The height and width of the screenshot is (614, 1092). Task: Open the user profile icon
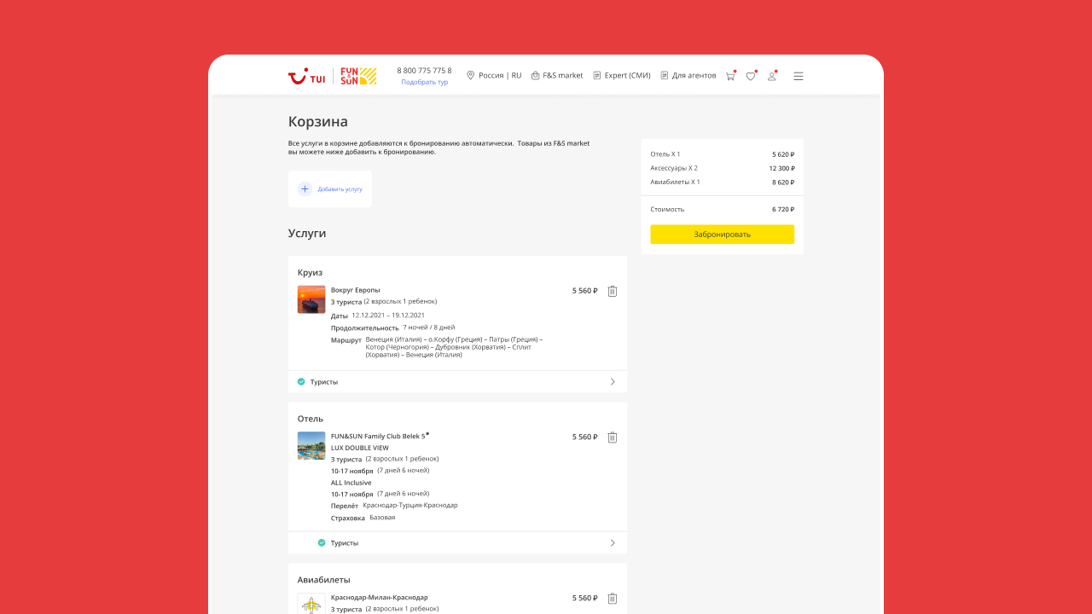click(771, 76)
